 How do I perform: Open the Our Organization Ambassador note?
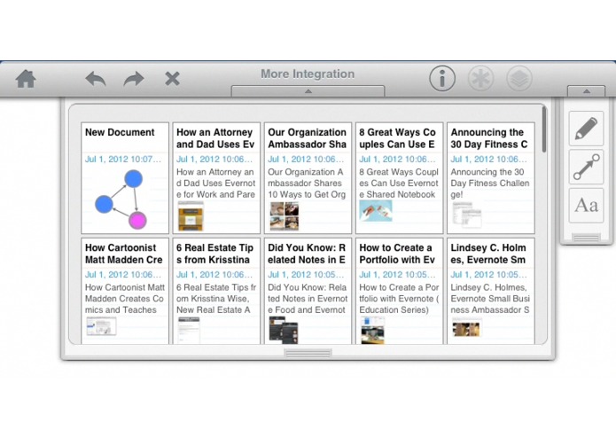tap(308, 178)
